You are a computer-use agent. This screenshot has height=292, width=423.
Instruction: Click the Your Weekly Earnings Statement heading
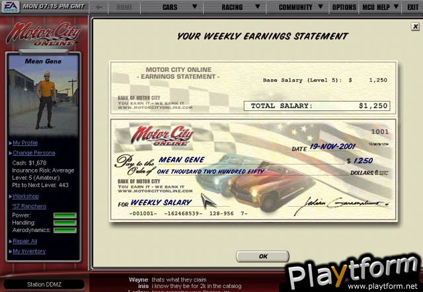point(262,36)
